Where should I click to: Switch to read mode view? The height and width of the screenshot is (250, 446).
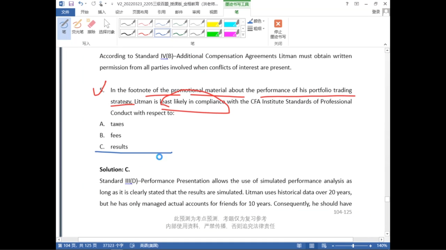pyautogui.click(x=299, y=246)
